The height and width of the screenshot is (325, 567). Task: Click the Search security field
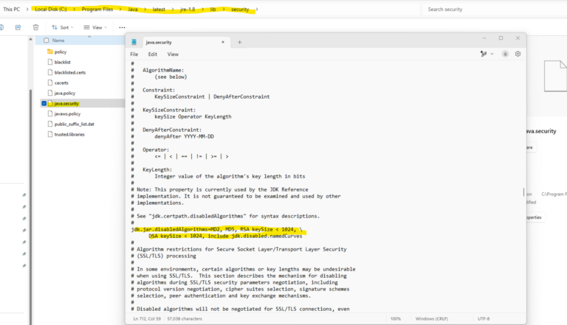pos(487,10)
